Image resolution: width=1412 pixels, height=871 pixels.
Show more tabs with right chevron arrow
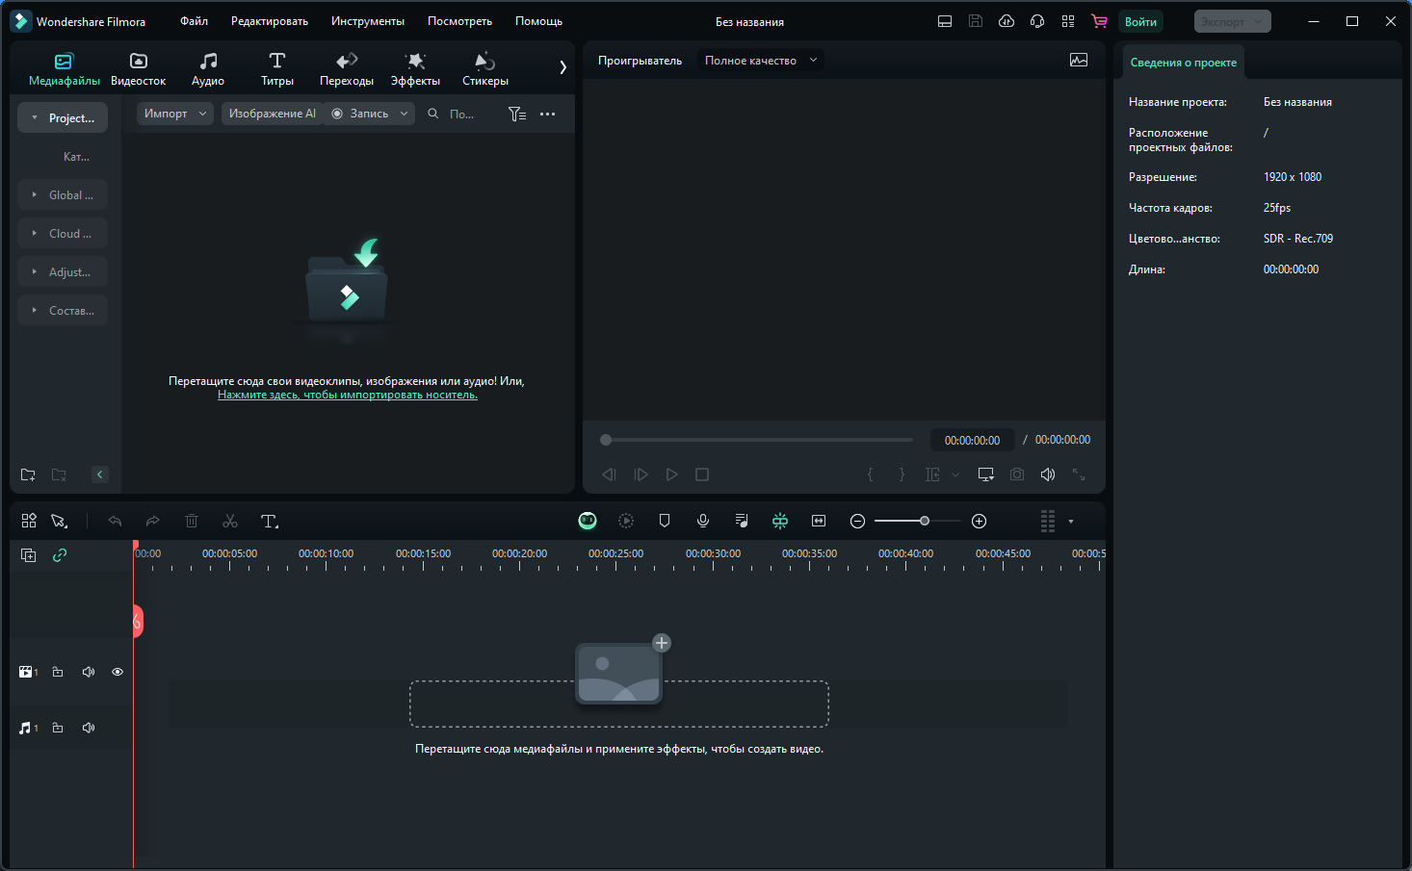click(562, 67)
